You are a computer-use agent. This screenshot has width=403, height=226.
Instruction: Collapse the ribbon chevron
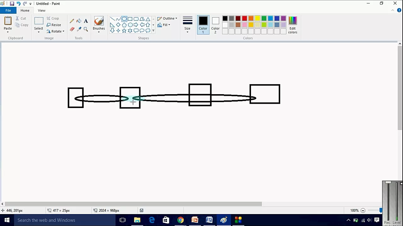tap(393, 10)
